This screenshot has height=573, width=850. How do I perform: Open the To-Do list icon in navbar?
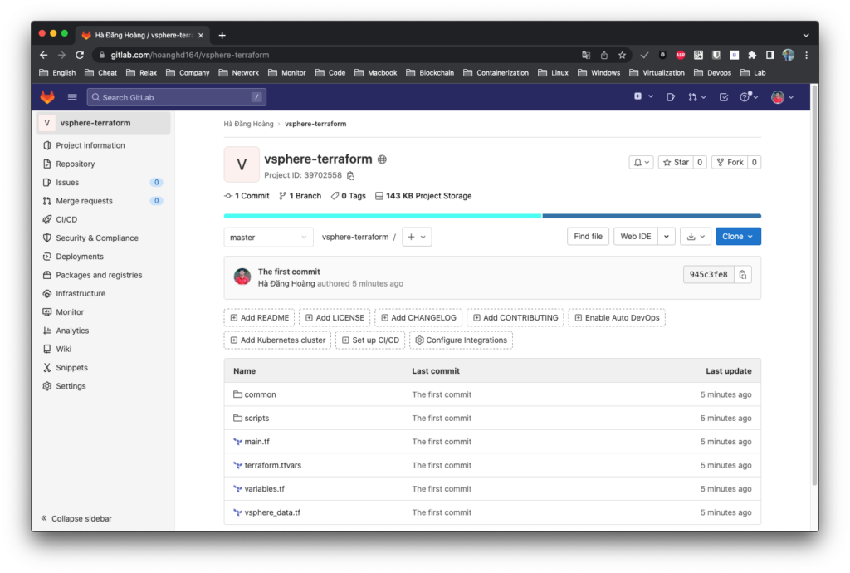723,97
